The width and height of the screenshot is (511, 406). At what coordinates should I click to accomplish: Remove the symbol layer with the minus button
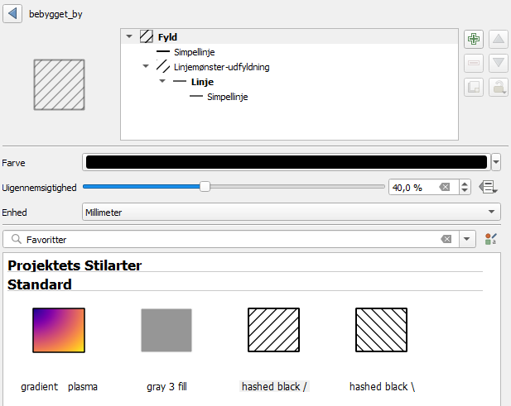[x=474, y=63]
